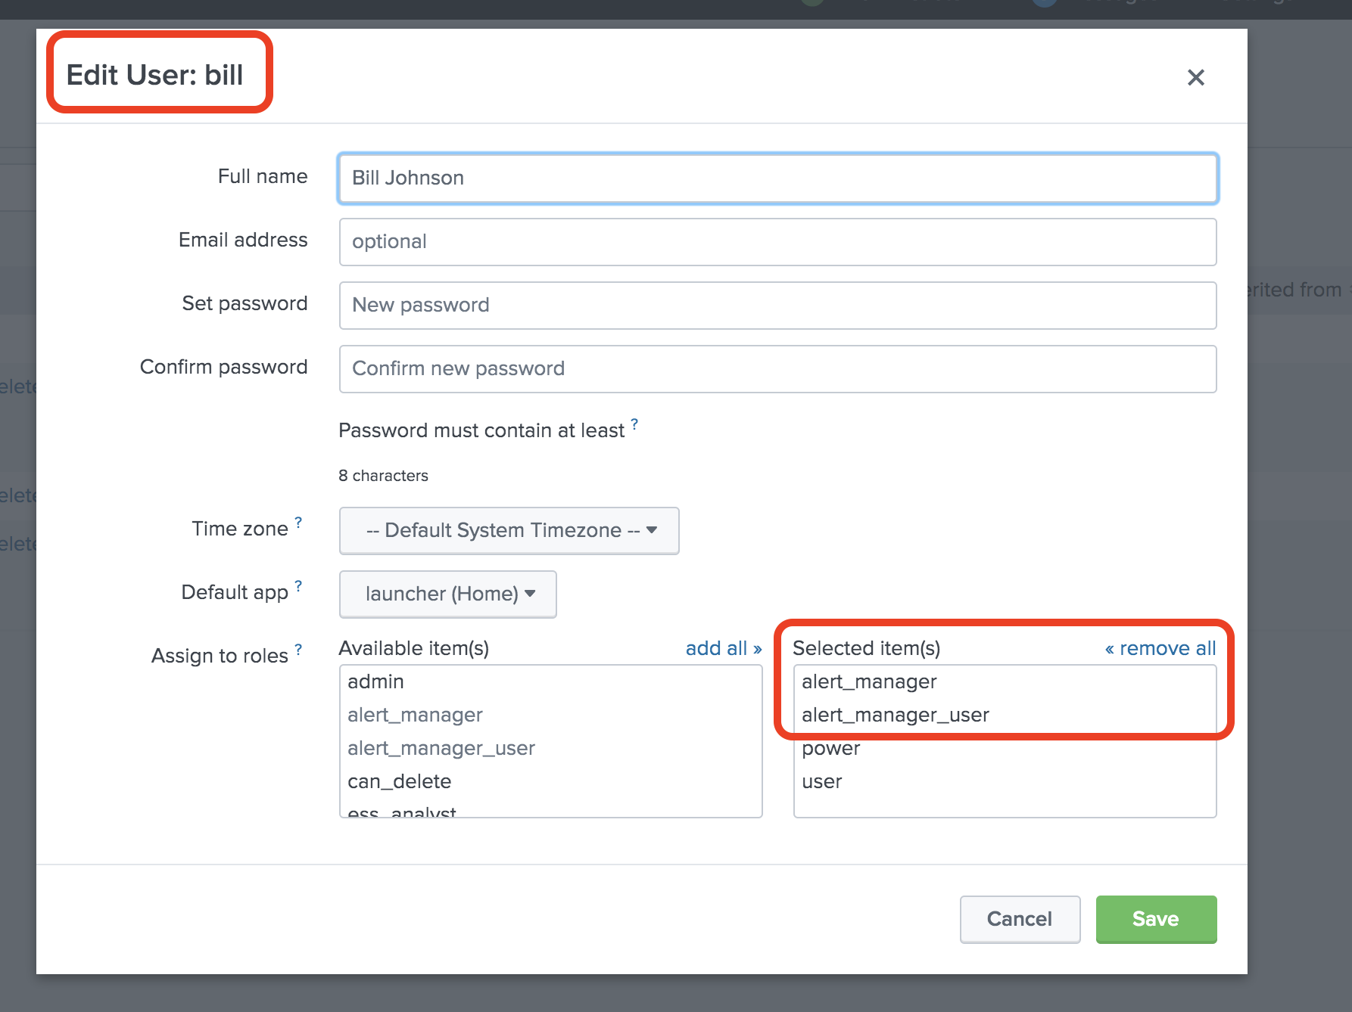Focus the New password field
Image resolution: width=1352 pixels, height=1012 pixels.
777,306
